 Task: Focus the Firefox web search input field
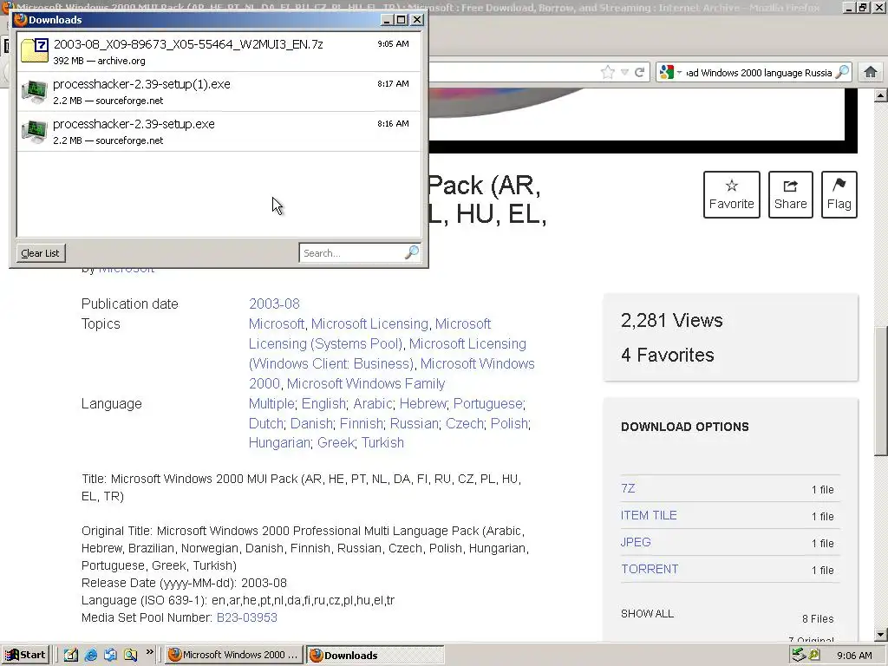758,73
